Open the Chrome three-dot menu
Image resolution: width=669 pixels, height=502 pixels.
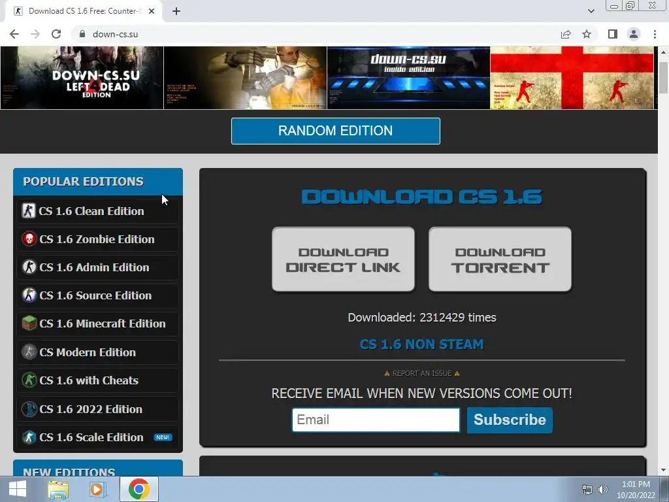coord(655,34)
